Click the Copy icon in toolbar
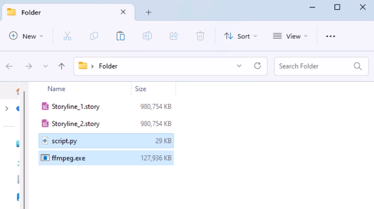374x209 pixels. [94, 36]
